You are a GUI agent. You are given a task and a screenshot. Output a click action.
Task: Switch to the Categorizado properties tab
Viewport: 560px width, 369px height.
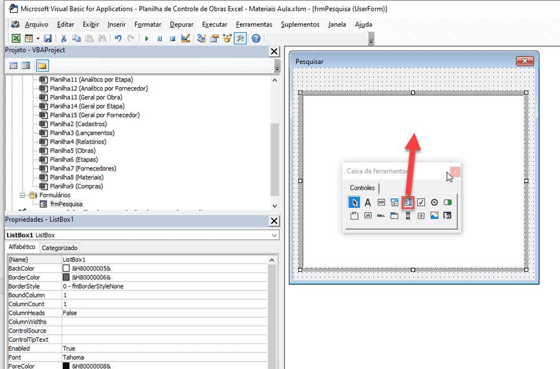(x=59, y=248)
